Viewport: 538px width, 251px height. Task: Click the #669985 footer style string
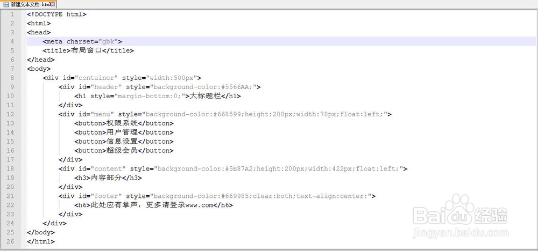click(x=261, y=196)
